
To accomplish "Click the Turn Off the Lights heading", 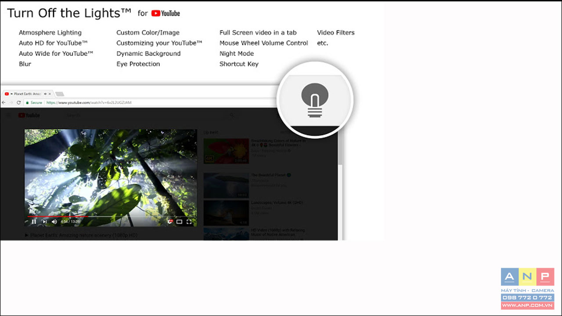I will click(69, 13).
